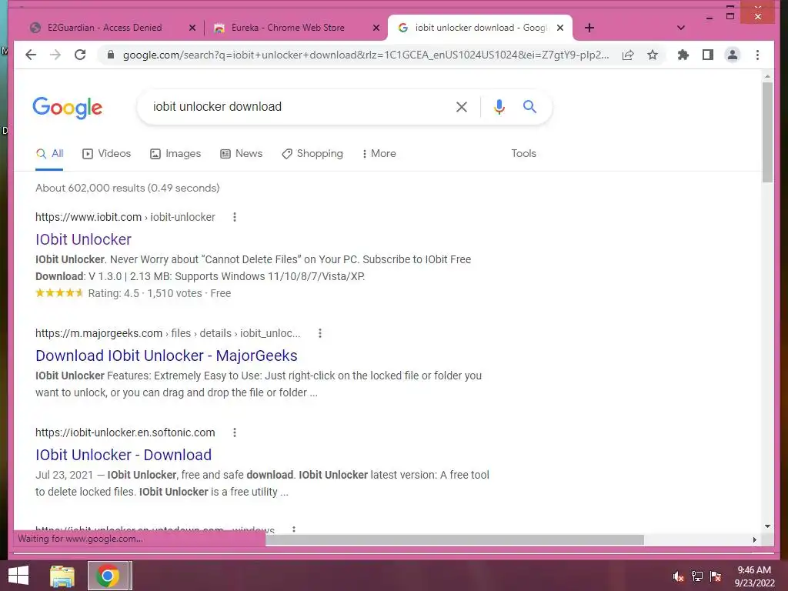Close the Eureka - Chrome Web Store tab
Image resolution: width=788 pixels, height=591 pixels.
[x=376, y=28]
